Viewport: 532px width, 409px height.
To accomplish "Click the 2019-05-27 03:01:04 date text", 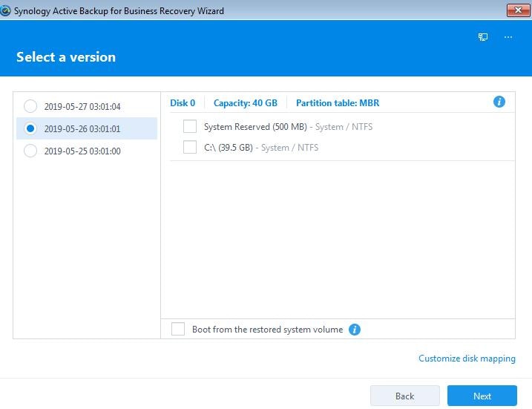I will pos(82,107).
